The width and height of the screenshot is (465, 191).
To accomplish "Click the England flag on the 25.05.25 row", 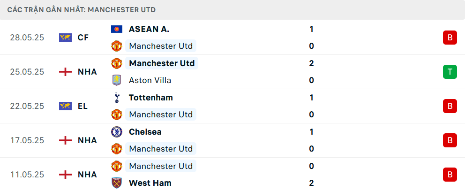I will [x=65, y=72].
